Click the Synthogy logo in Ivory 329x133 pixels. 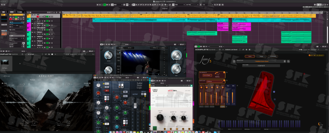pyautogui.click(x=317, y=55)
